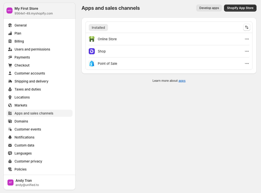Select Custom data in the sidebar

[39, 145]
